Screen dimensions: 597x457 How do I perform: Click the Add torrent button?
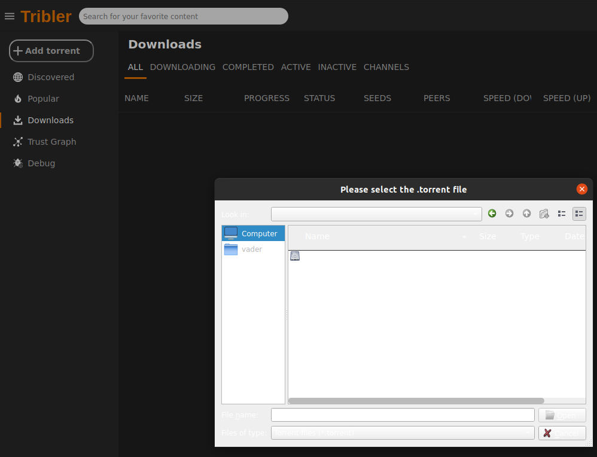(x=51, y=51)
